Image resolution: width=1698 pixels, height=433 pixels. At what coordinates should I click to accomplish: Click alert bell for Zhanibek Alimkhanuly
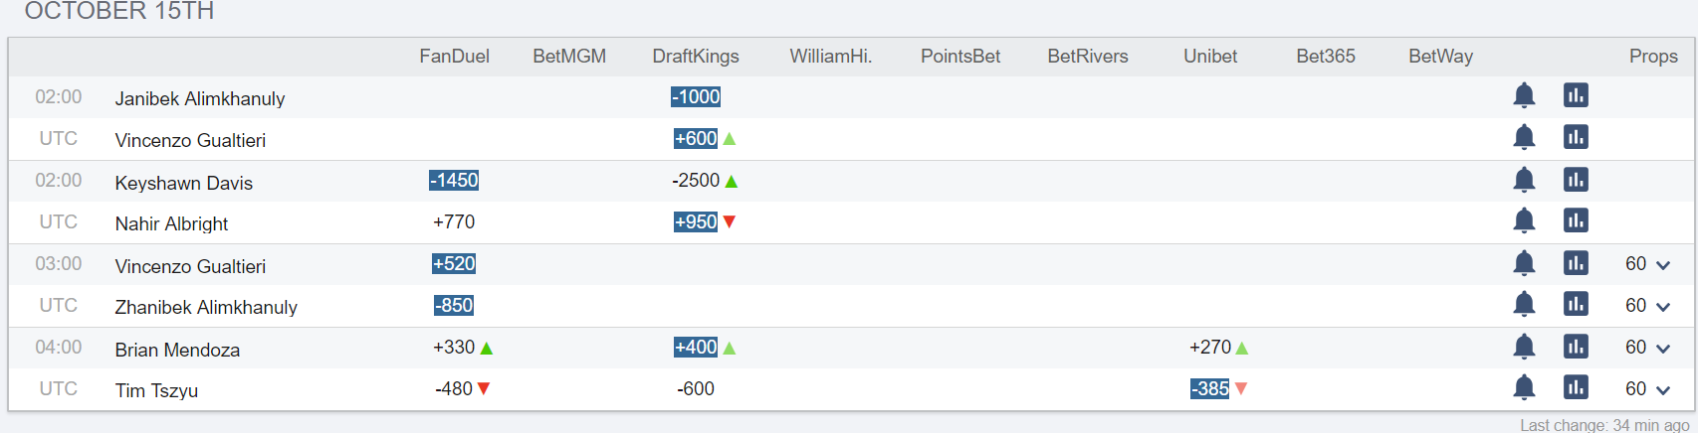coord(1524,304)
